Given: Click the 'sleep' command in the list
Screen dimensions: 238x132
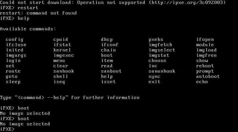Looking at the screenshot, I should pyautogui.click(x=13, y=82).
